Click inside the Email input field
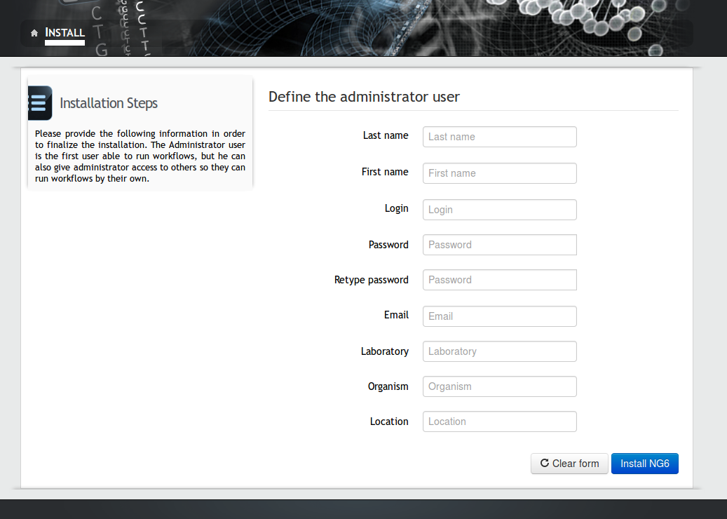Image resolution: width=727 pixels, height=519 pixels. click(499, 316)
